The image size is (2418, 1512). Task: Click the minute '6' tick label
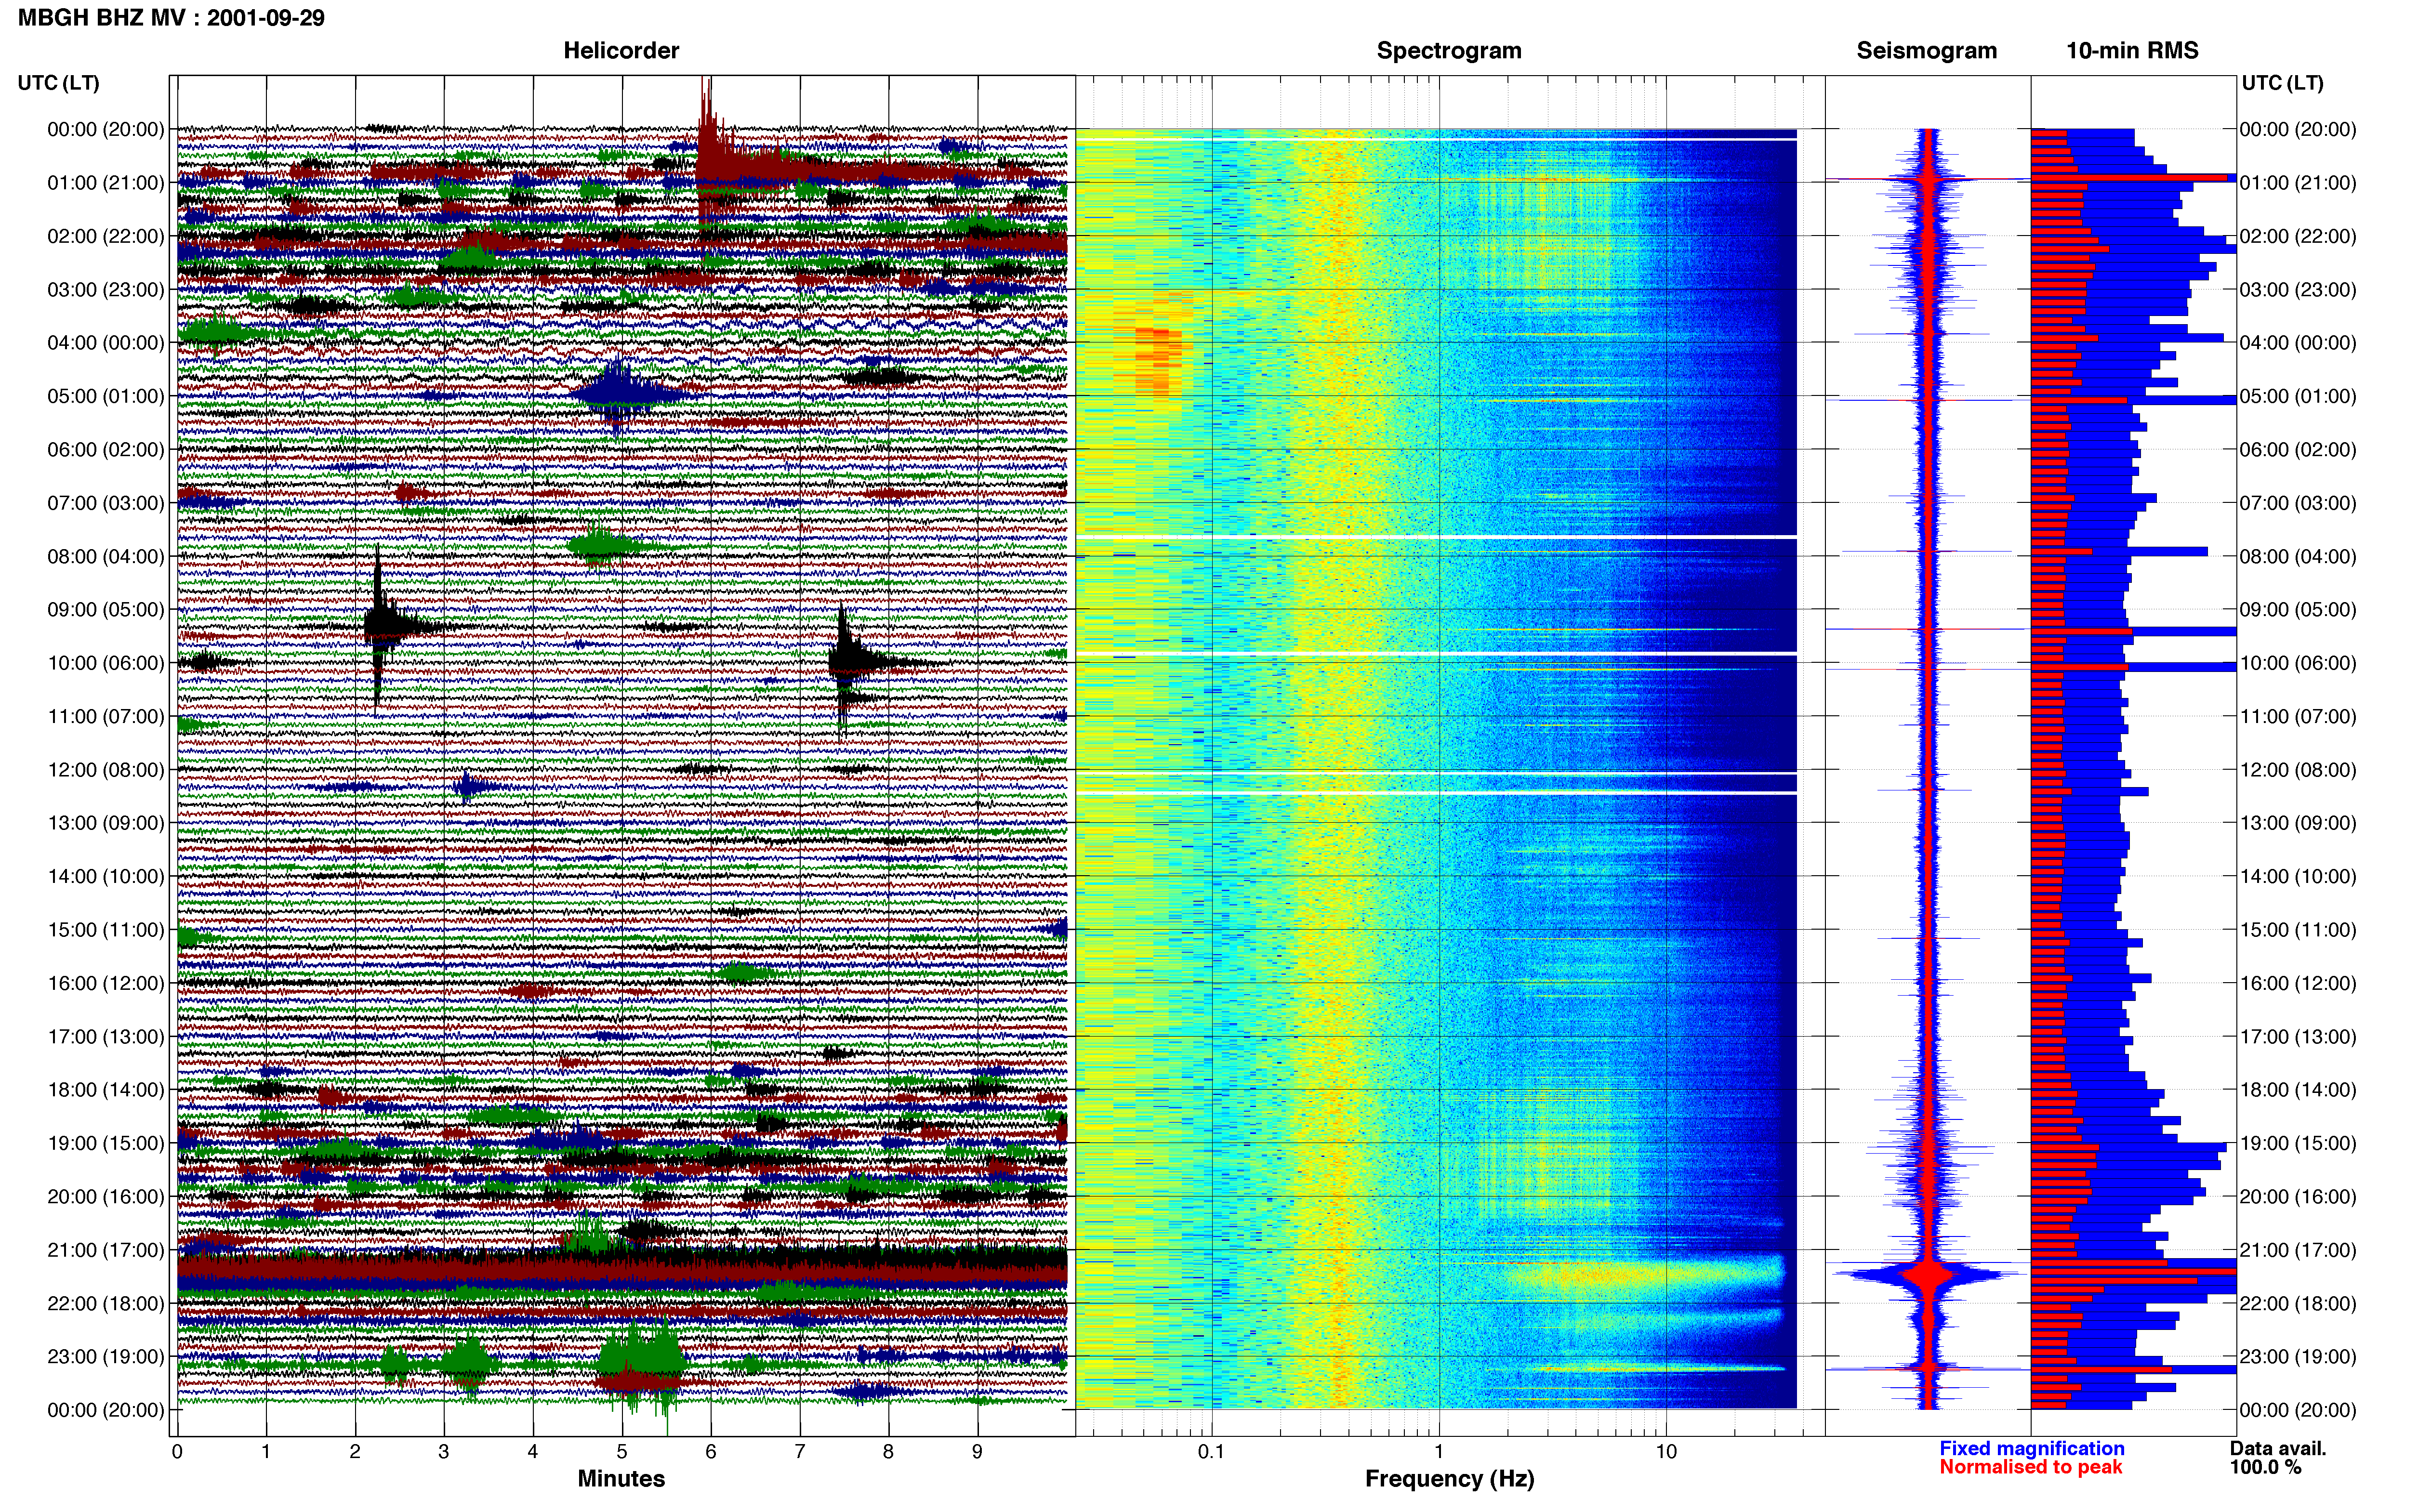coord(711,1452)
